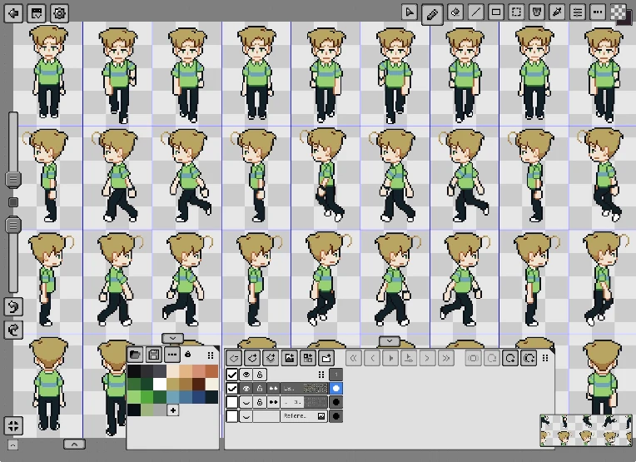
Task: Jump to first frame button
Action: coord(354,358)
